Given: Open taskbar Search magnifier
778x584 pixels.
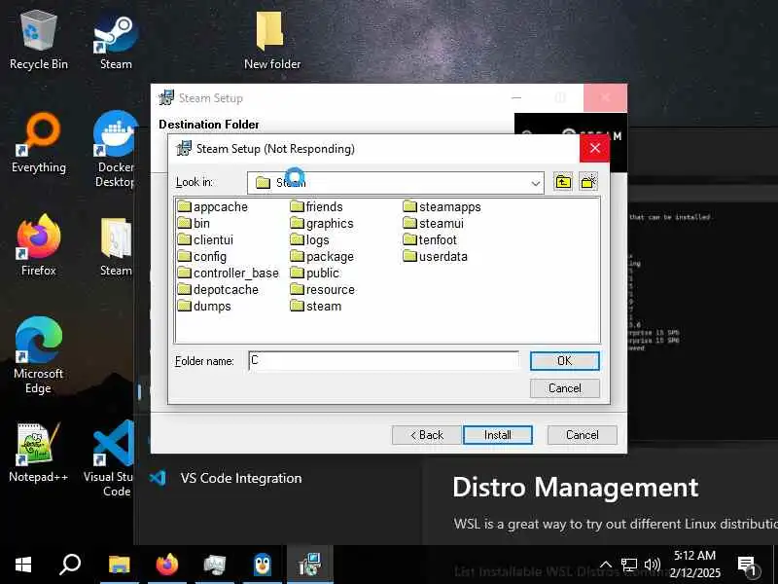Looking at the screenshot, I should (70, 565).
